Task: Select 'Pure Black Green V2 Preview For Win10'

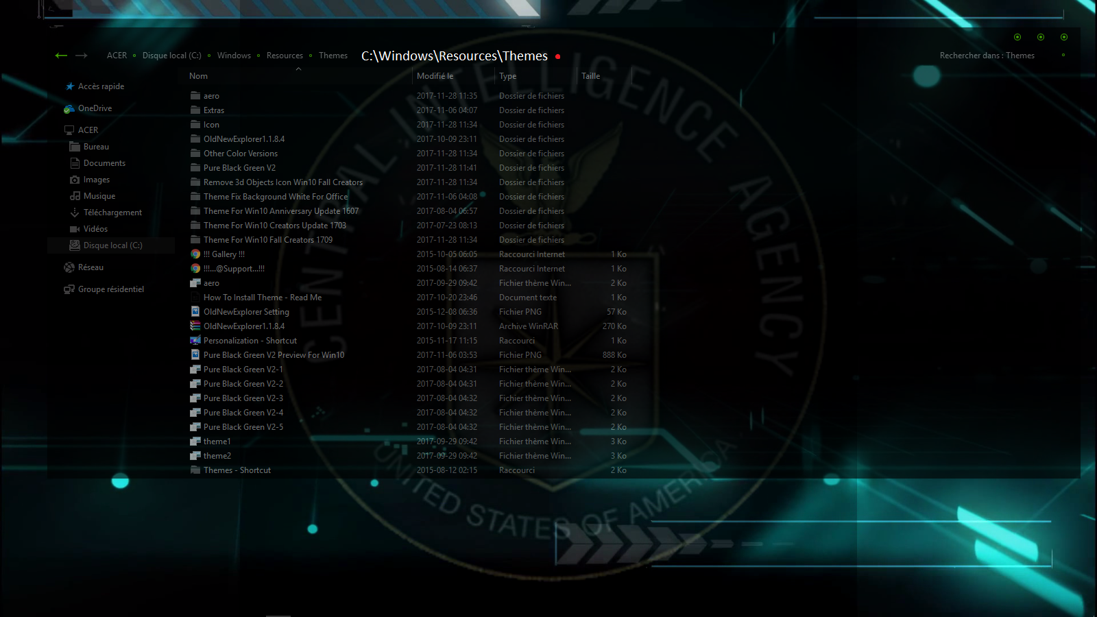Action: point(274,355)
